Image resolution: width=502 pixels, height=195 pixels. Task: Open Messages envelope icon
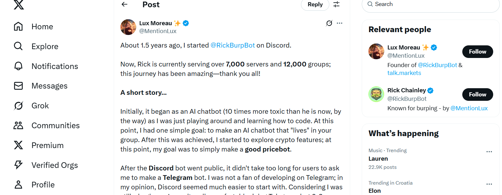(x=18, y=86)
